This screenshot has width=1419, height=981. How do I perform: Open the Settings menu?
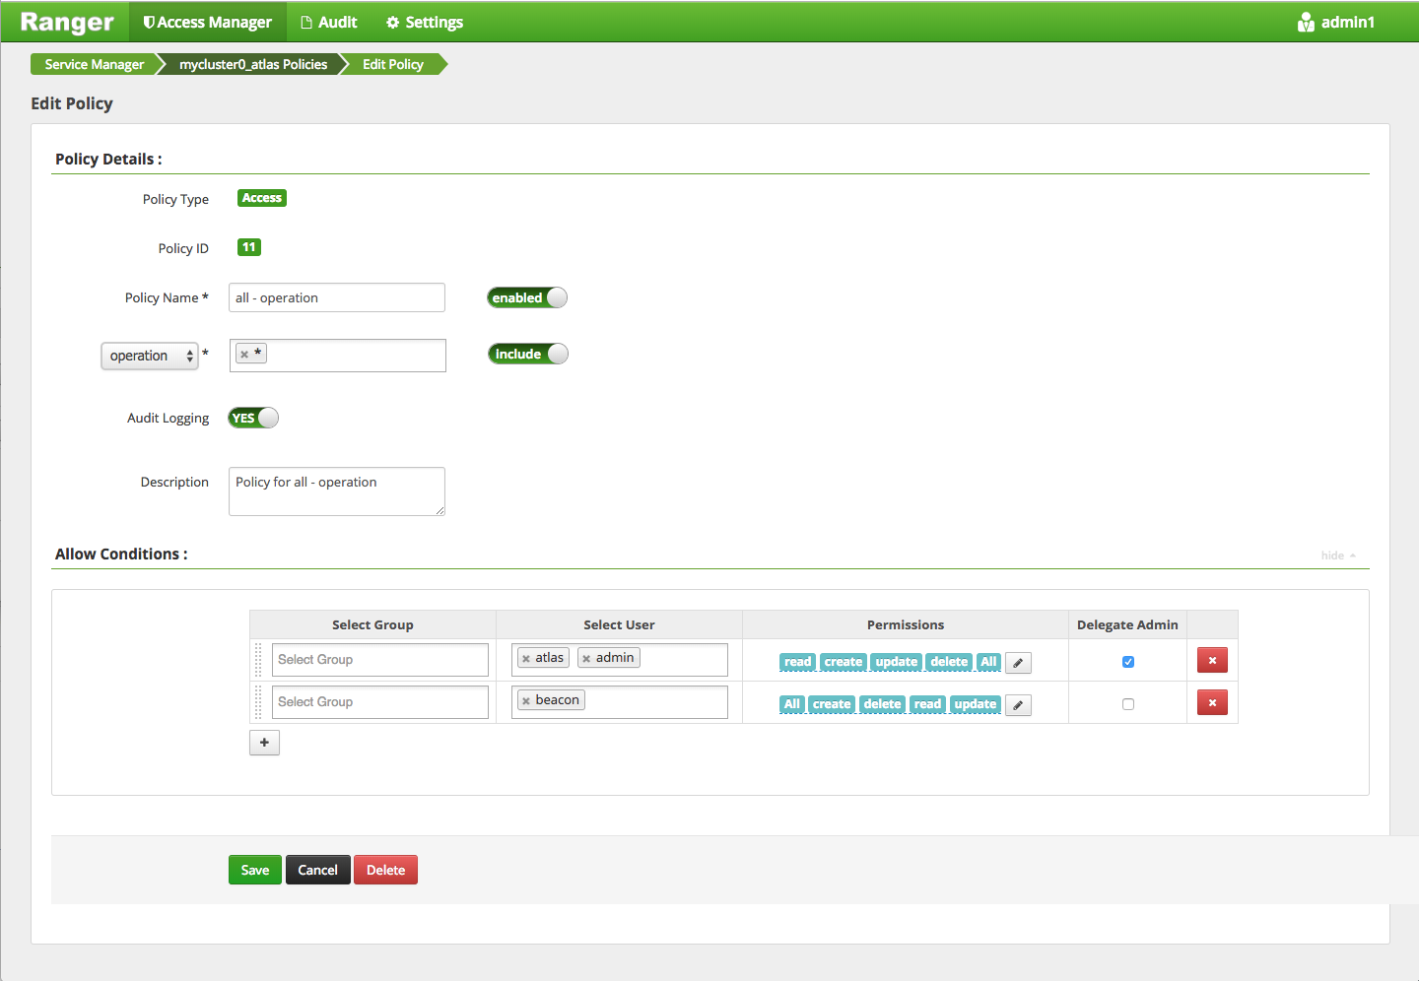click(x=425, y=22)
